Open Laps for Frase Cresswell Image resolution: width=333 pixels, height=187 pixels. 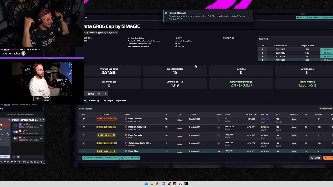[x=294, y=119]
